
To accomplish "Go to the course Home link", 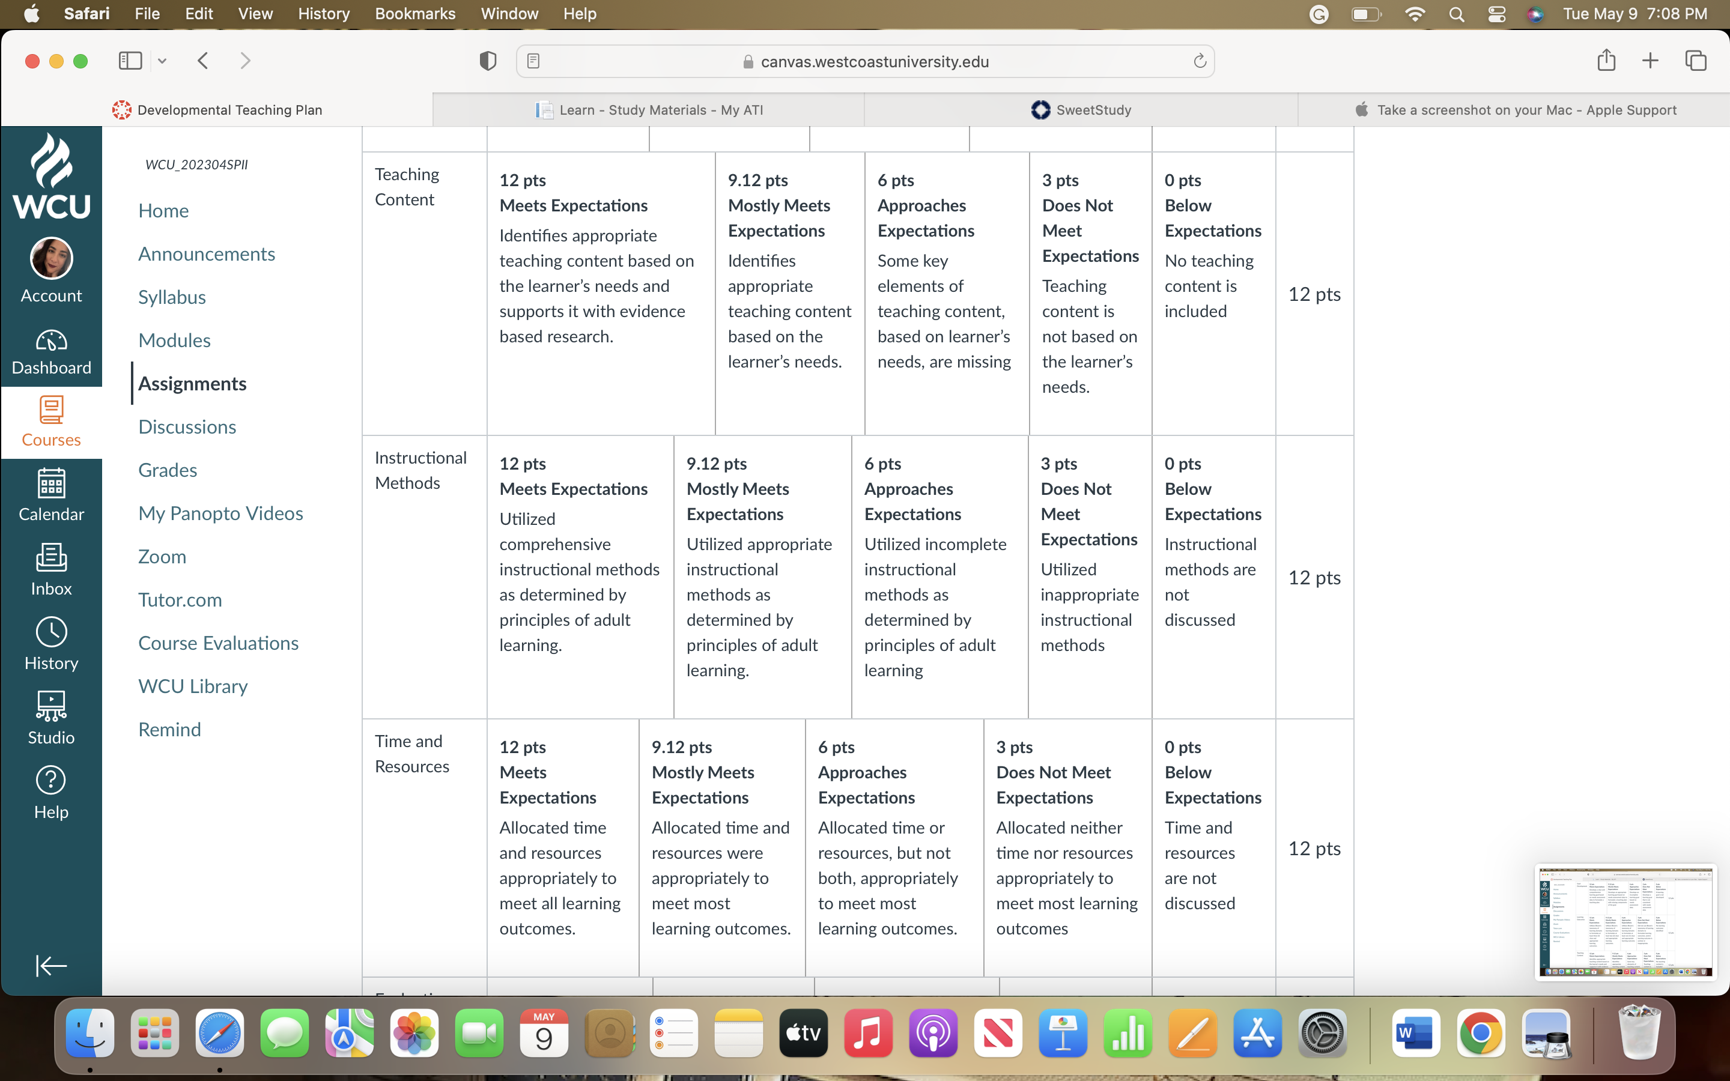I will 164,211.
